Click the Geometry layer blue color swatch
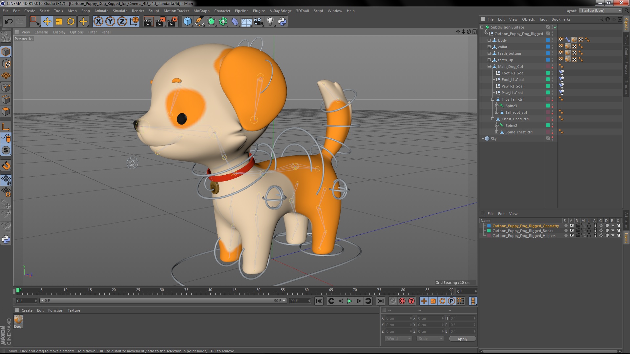This screenshot has height=354, width=630. point(489,226)
